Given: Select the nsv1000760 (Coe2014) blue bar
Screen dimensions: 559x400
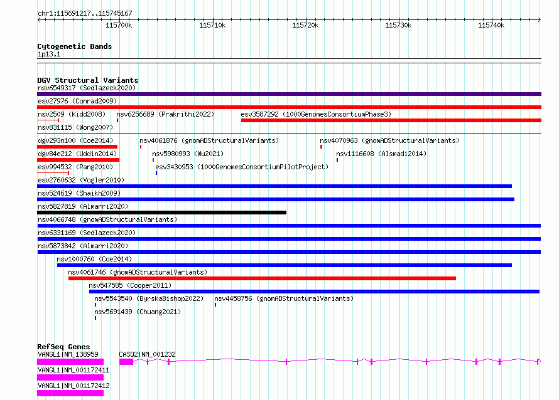Looking at the screenshot, I should (285, 265).
